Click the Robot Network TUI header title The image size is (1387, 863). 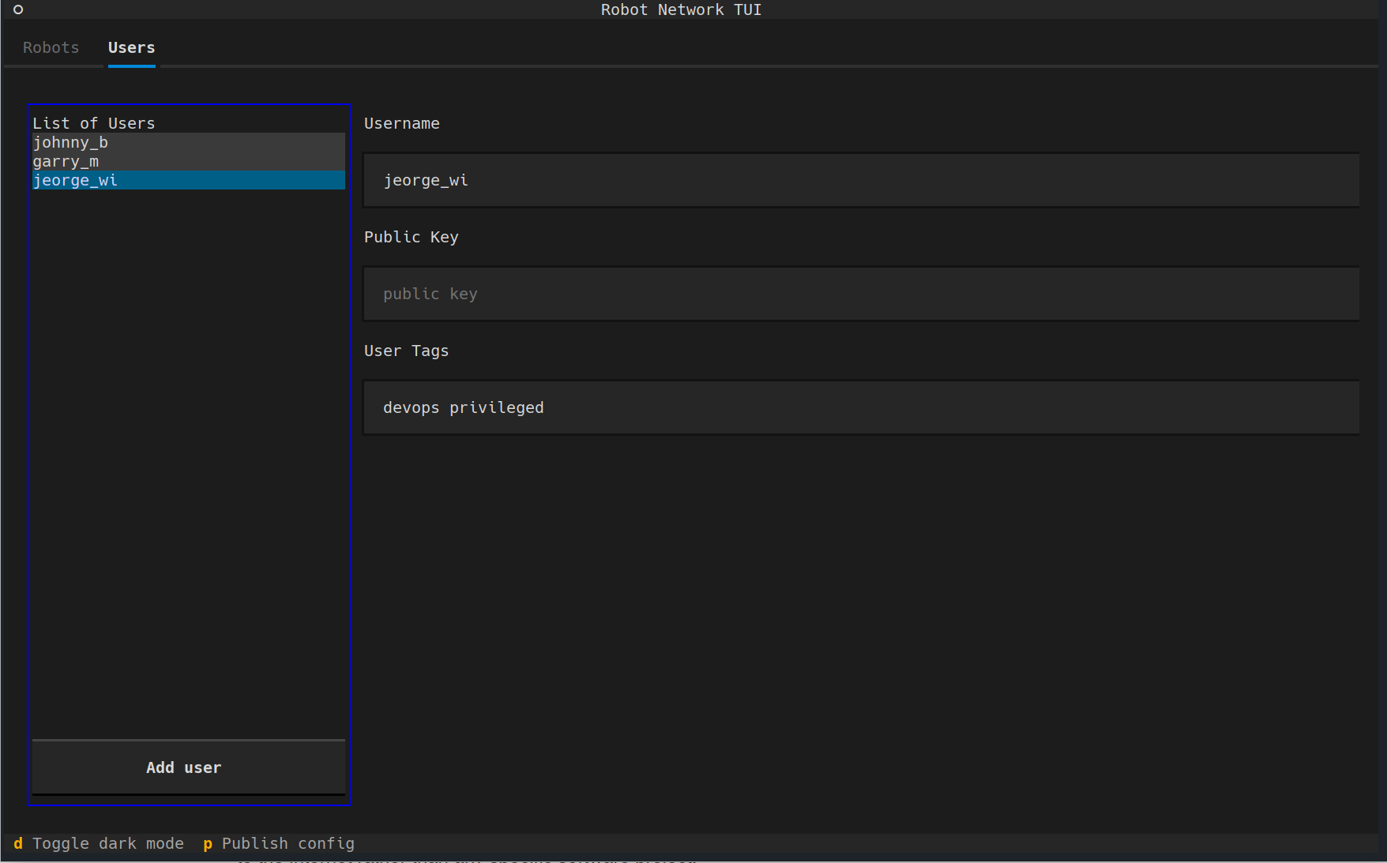coord(681,9)
